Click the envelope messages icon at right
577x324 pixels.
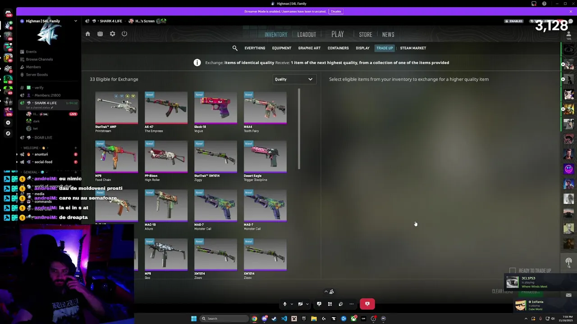point(569,295)
